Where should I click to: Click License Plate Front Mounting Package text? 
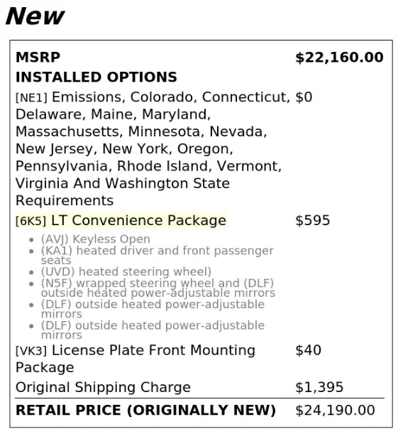(x=136, y=359)
